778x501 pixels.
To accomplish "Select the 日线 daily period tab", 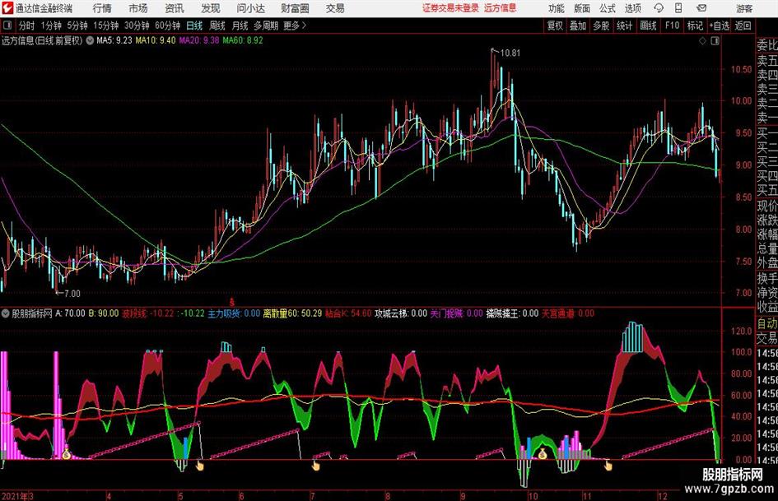I will [194, 26].
